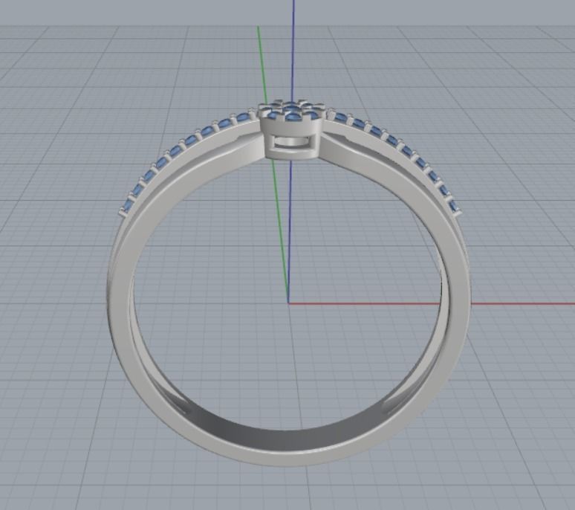This screenshot has height=510, width=575.
Task: Select the right row of blue pavé stones
Action: click(x=394, y=162)
